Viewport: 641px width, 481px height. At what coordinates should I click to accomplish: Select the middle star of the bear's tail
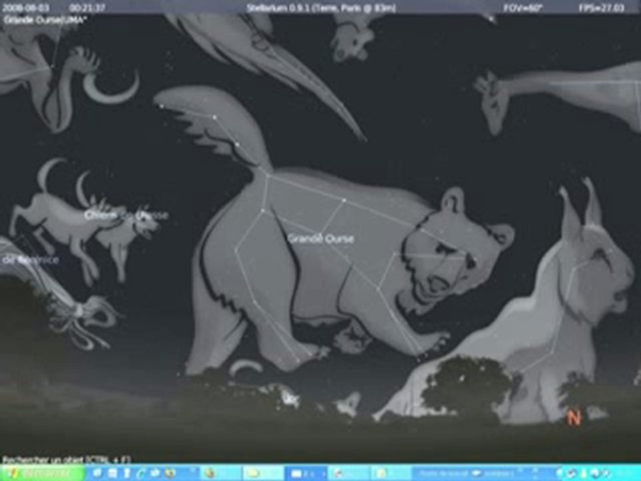214,118
